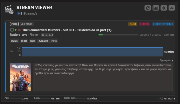Click the AAC 2.0 audio badge
This screenshot has height=104, width=180.
(x=43, y=41)
